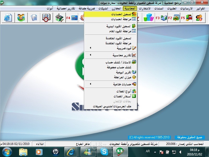Open the stacked documents toolbar icon
Image resolution: width=209 pixels, height=157 pixels.
pos(34,18)
